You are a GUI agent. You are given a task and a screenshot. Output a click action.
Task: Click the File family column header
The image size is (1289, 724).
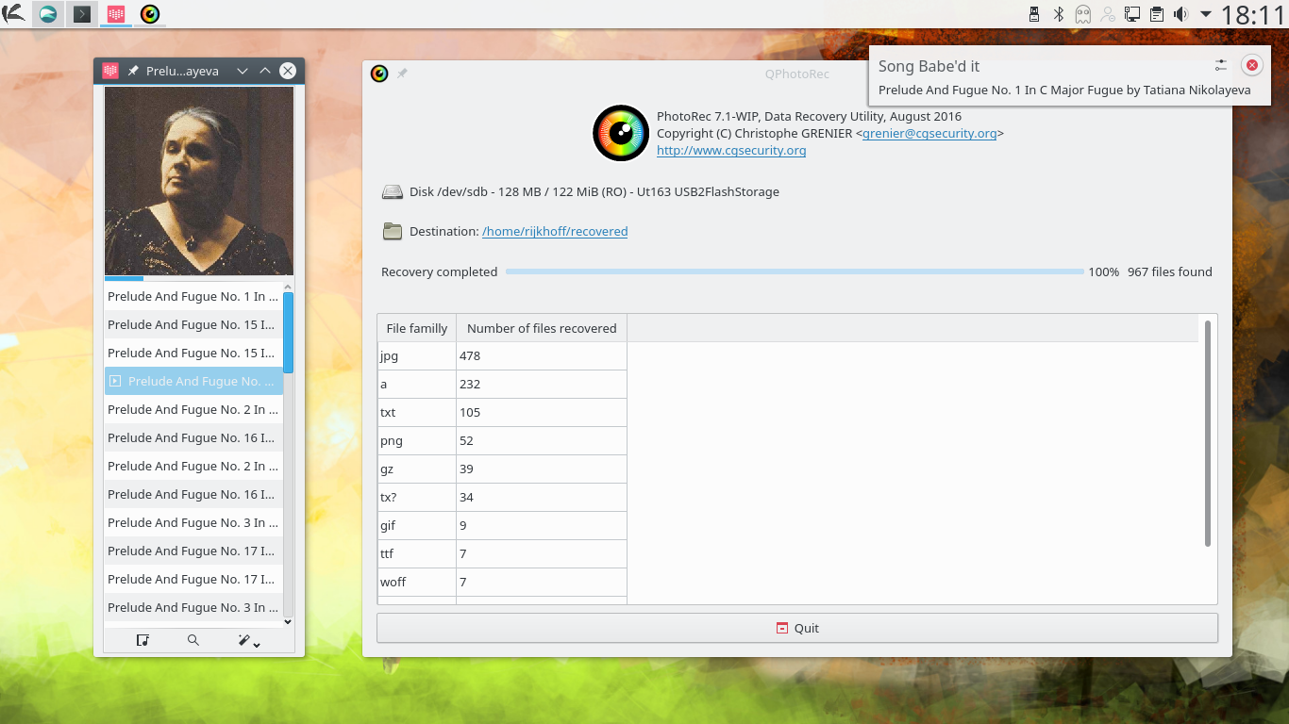tap(417, 328)
